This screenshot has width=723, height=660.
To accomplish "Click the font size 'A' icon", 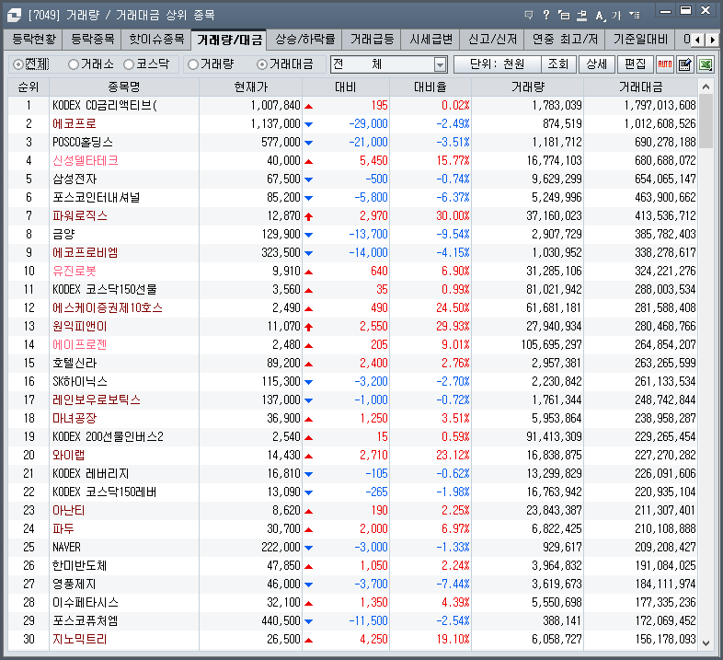I will 600,16.
